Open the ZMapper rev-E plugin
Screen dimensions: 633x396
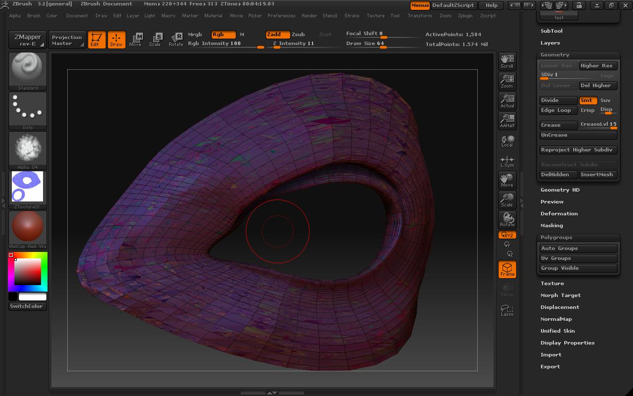pos(28,40)
